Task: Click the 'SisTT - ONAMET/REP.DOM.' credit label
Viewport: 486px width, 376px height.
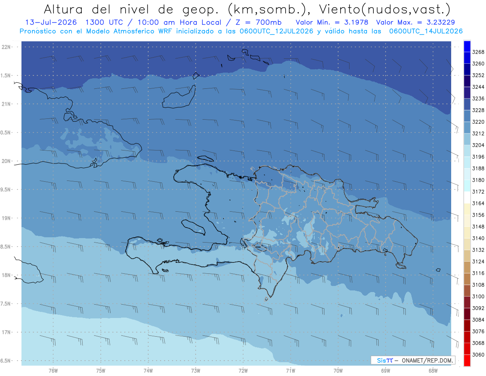Action: 413,360
